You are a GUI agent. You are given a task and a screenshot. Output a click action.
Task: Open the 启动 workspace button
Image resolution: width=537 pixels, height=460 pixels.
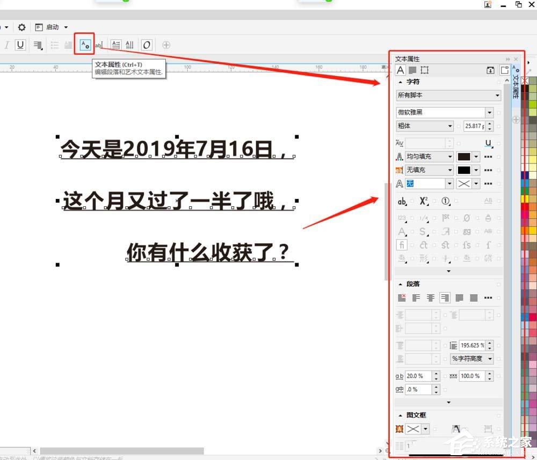click(x=52, y=27)
